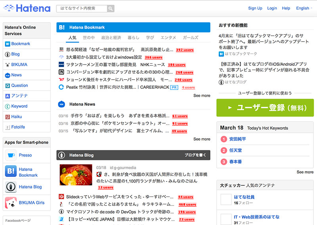Viewport: 317px width, 225px height.
Task: Click the 392 users bookmark count
Action: [185, 50]
